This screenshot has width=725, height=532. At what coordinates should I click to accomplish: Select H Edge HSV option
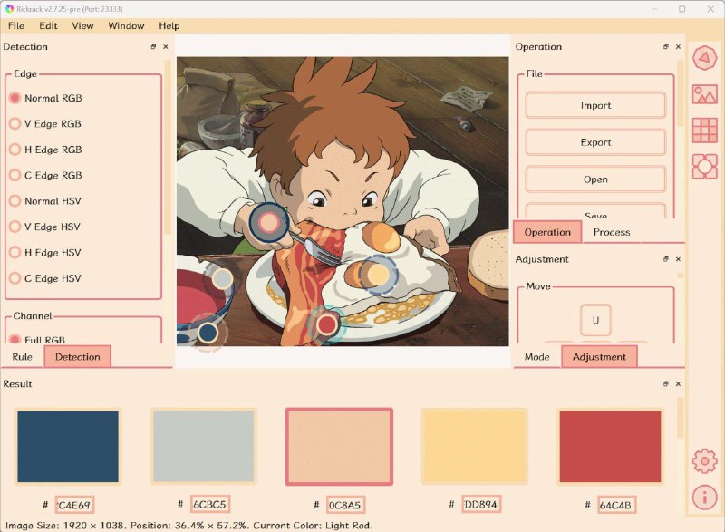(45, 253)
